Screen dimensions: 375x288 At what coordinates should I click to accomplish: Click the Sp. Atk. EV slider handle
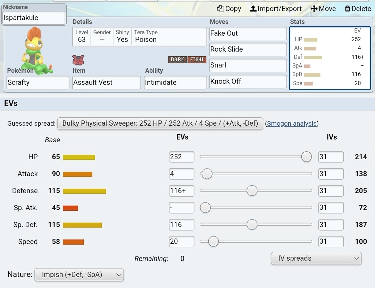pos(205,207)
